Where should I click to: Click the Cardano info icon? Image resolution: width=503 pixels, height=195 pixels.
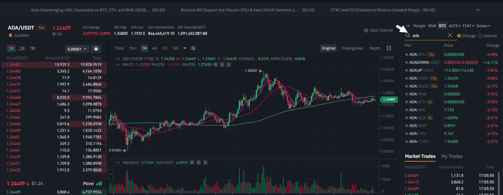[11, 35]
